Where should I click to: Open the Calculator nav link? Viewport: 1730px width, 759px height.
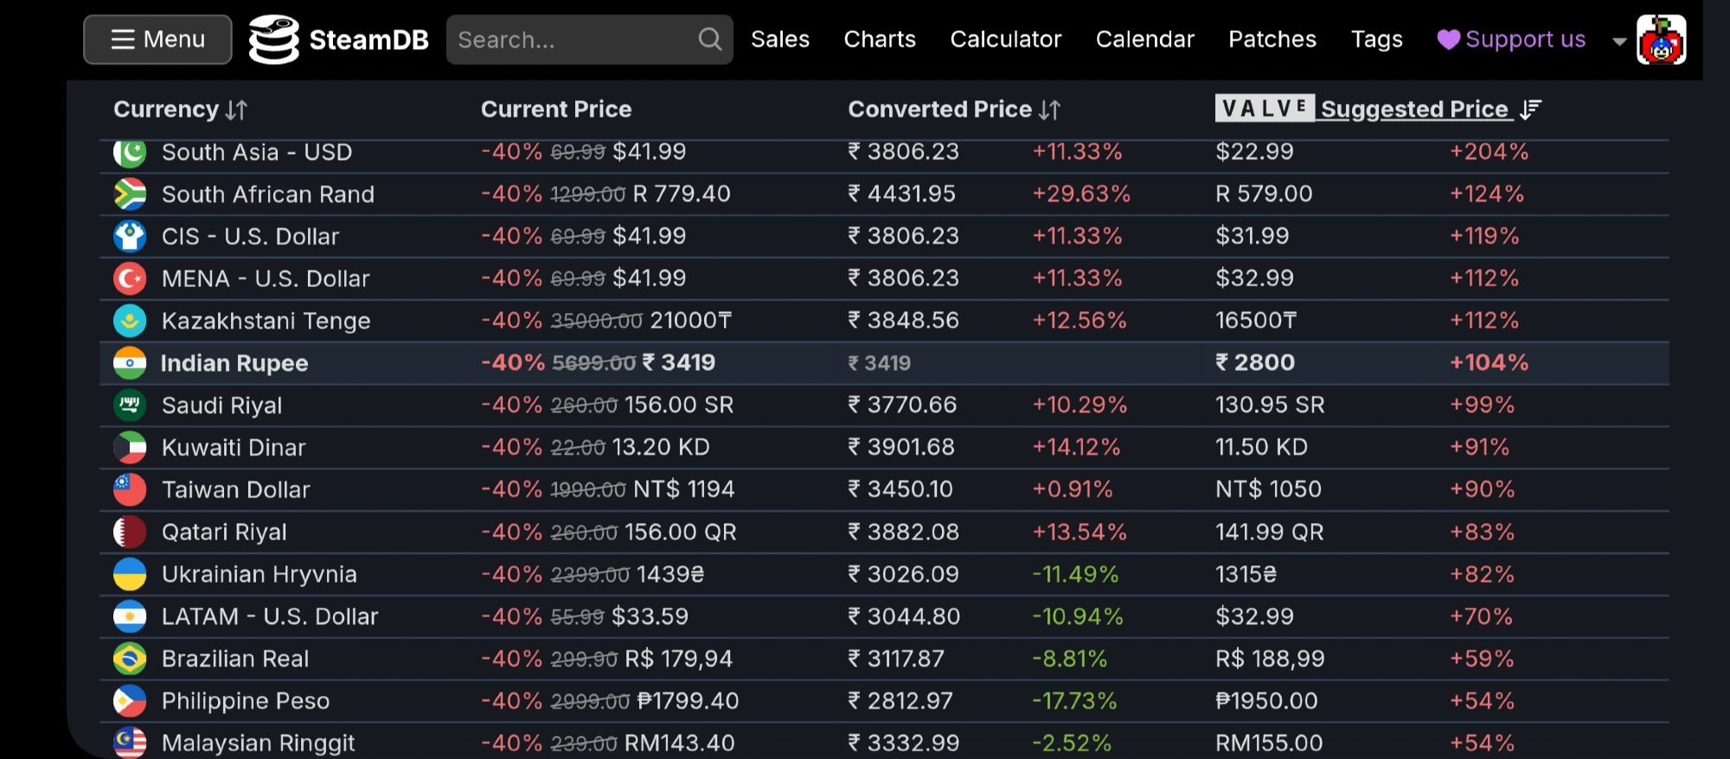click(x=1005, y=40)
